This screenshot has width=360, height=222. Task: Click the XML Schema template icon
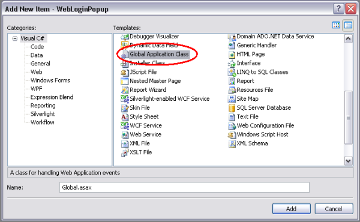click(x=232, y=144)
